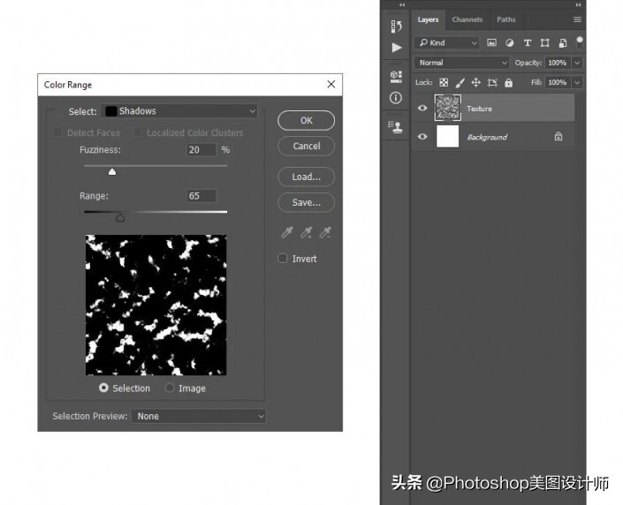Prevent auto-nesting artboard lock icon
This screenshot has width=623, height=505.
pos(492,83)
